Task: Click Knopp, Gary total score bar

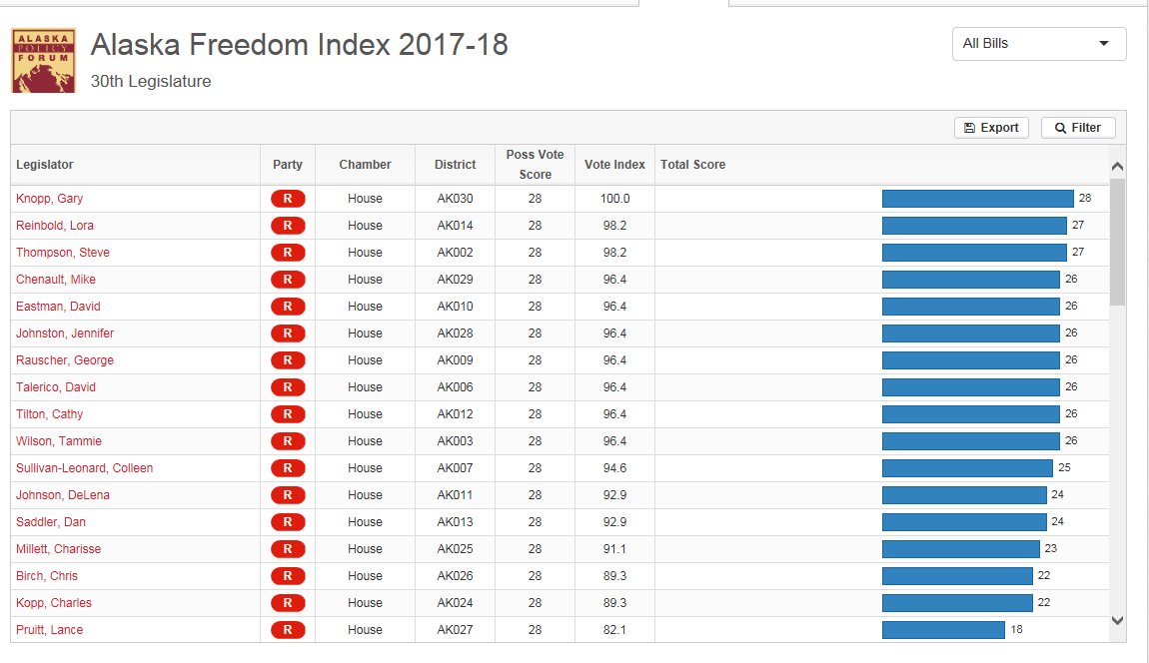Action: 977,199
